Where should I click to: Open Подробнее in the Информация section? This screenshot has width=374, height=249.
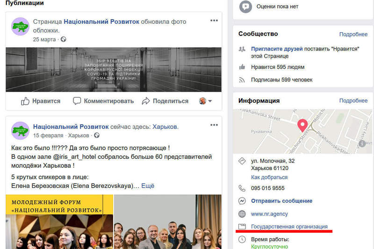pyautogui.click(x=353, y=100)
